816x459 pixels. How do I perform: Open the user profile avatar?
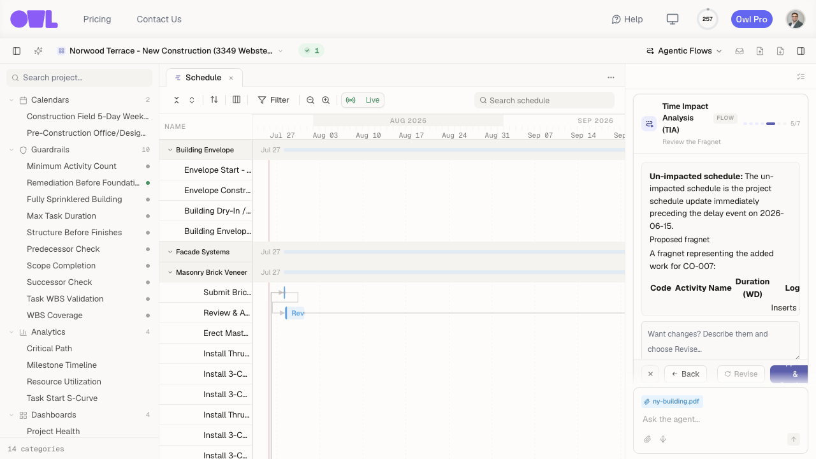pyautogui.click(x=796, y=19)
